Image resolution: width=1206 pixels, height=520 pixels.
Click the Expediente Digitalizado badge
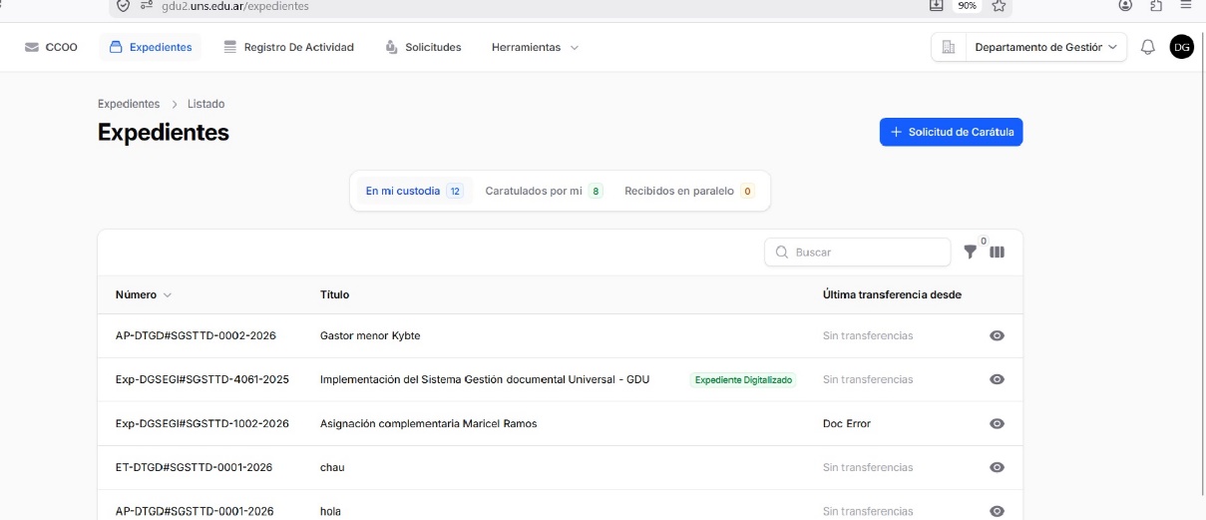tap(743, 380)
